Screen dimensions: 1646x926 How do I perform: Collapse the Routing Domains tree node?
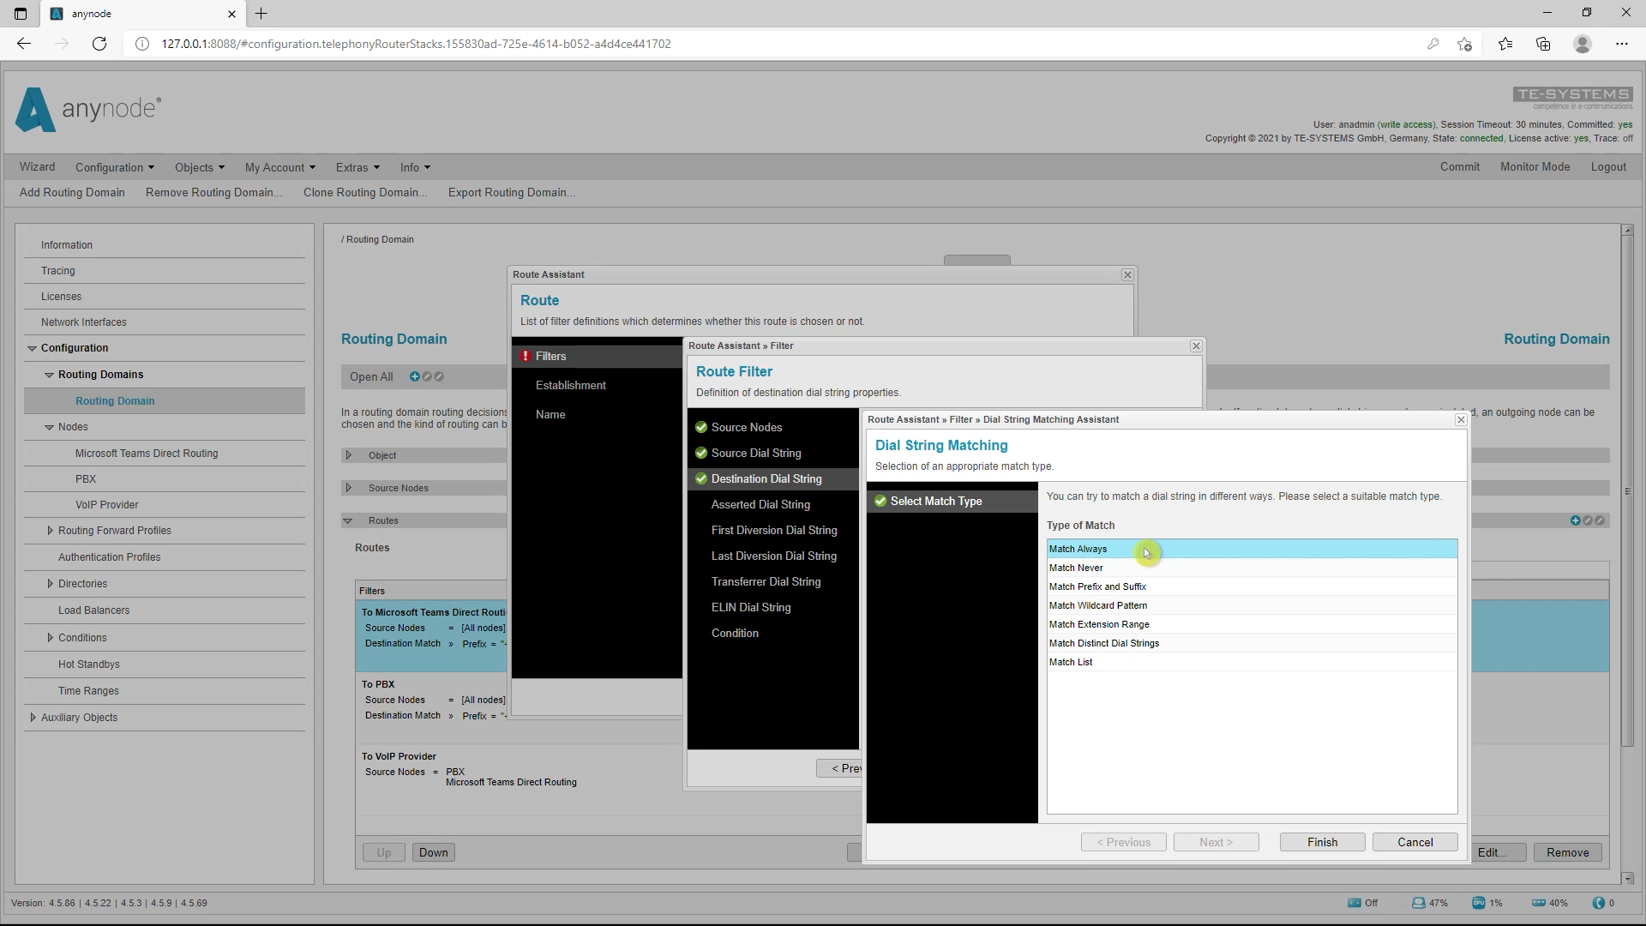coord(50,375)
